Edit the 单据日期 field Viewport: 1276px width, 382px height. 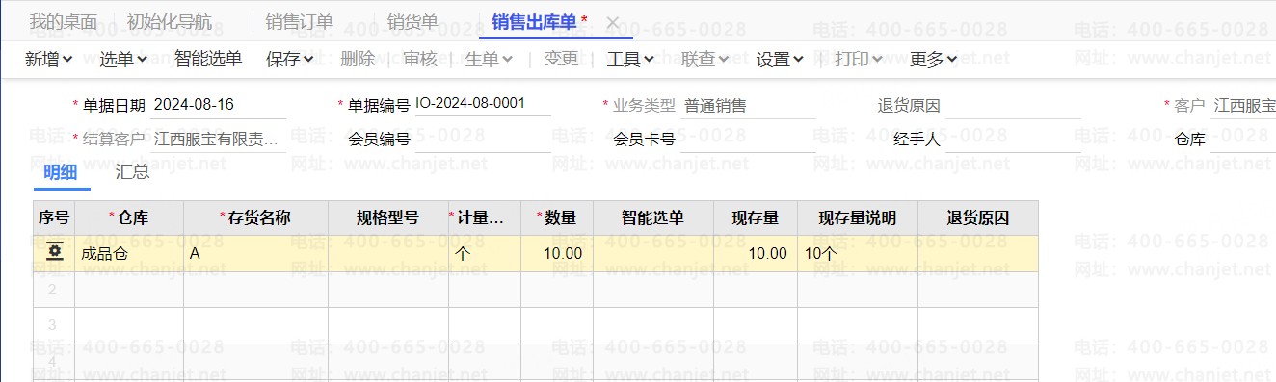[x=218, y=104]
